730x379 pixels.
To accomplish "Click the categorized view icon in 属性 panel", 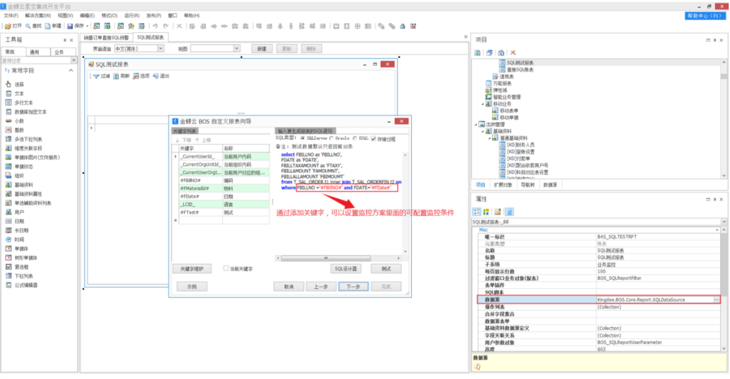I will 477,212.
